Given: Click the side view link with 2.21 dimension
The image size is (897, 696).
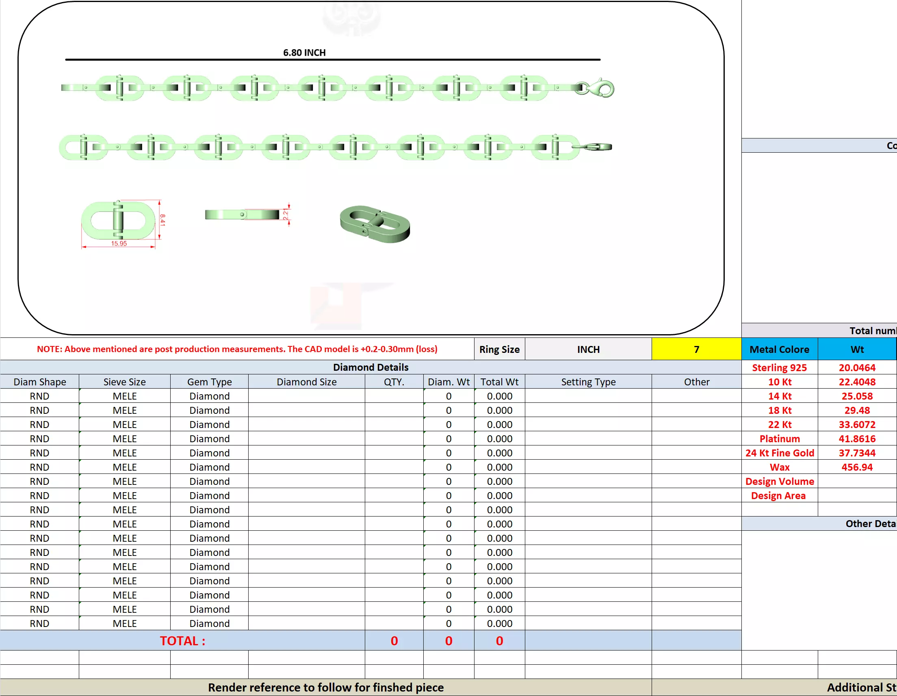Looking at the screenshot, I should [242, 214].
